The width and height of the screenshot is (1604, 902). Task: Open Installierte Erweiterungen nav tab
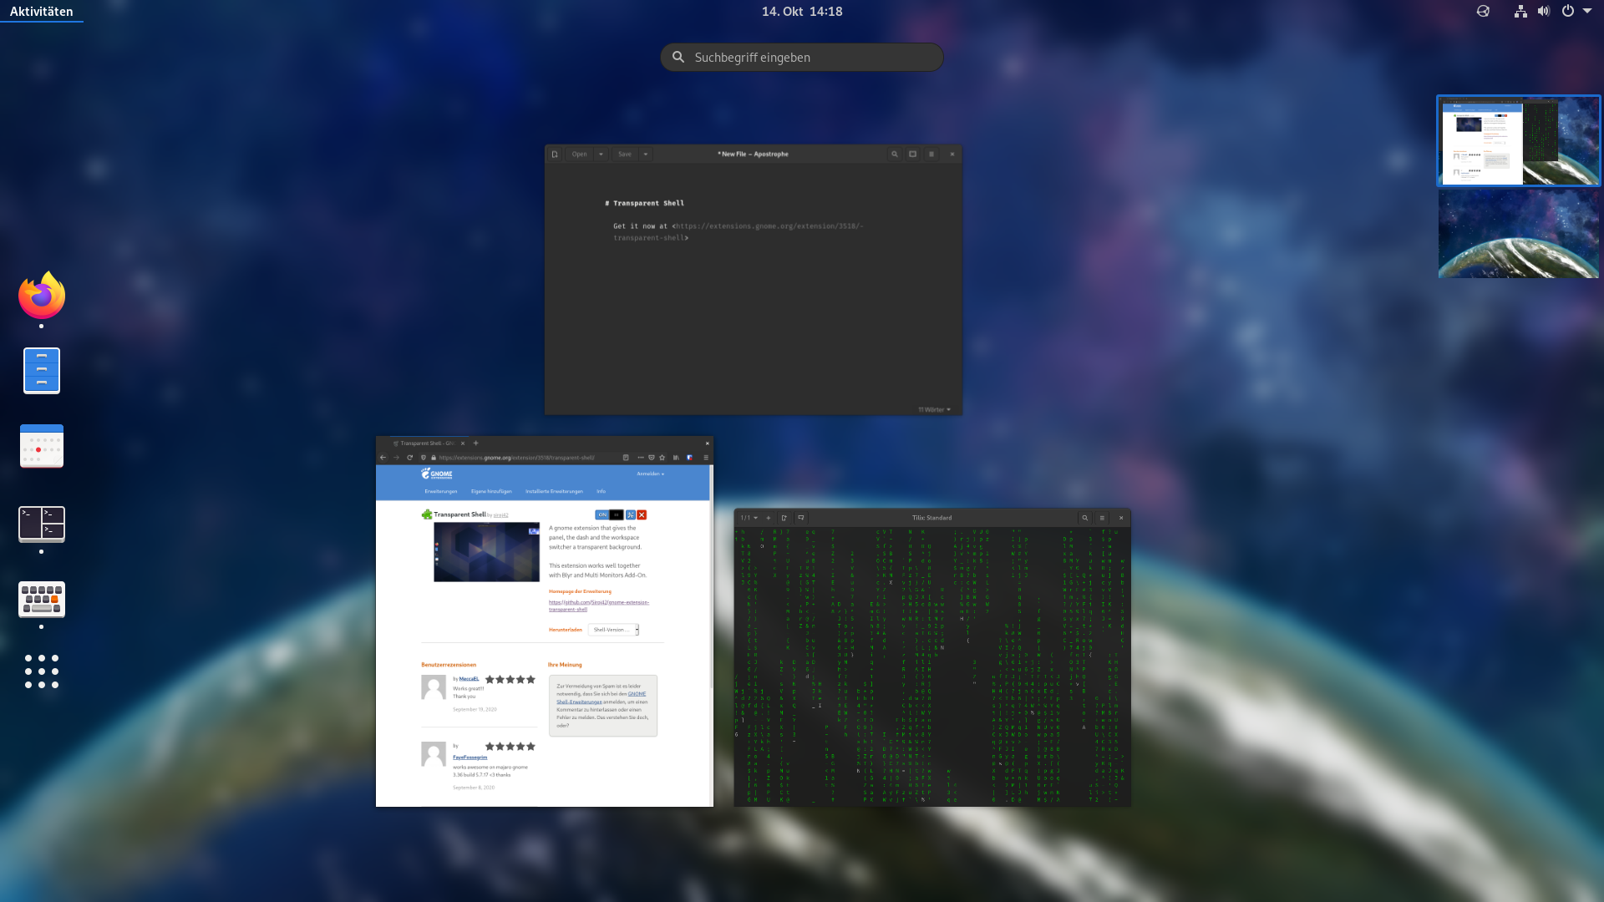554,491
